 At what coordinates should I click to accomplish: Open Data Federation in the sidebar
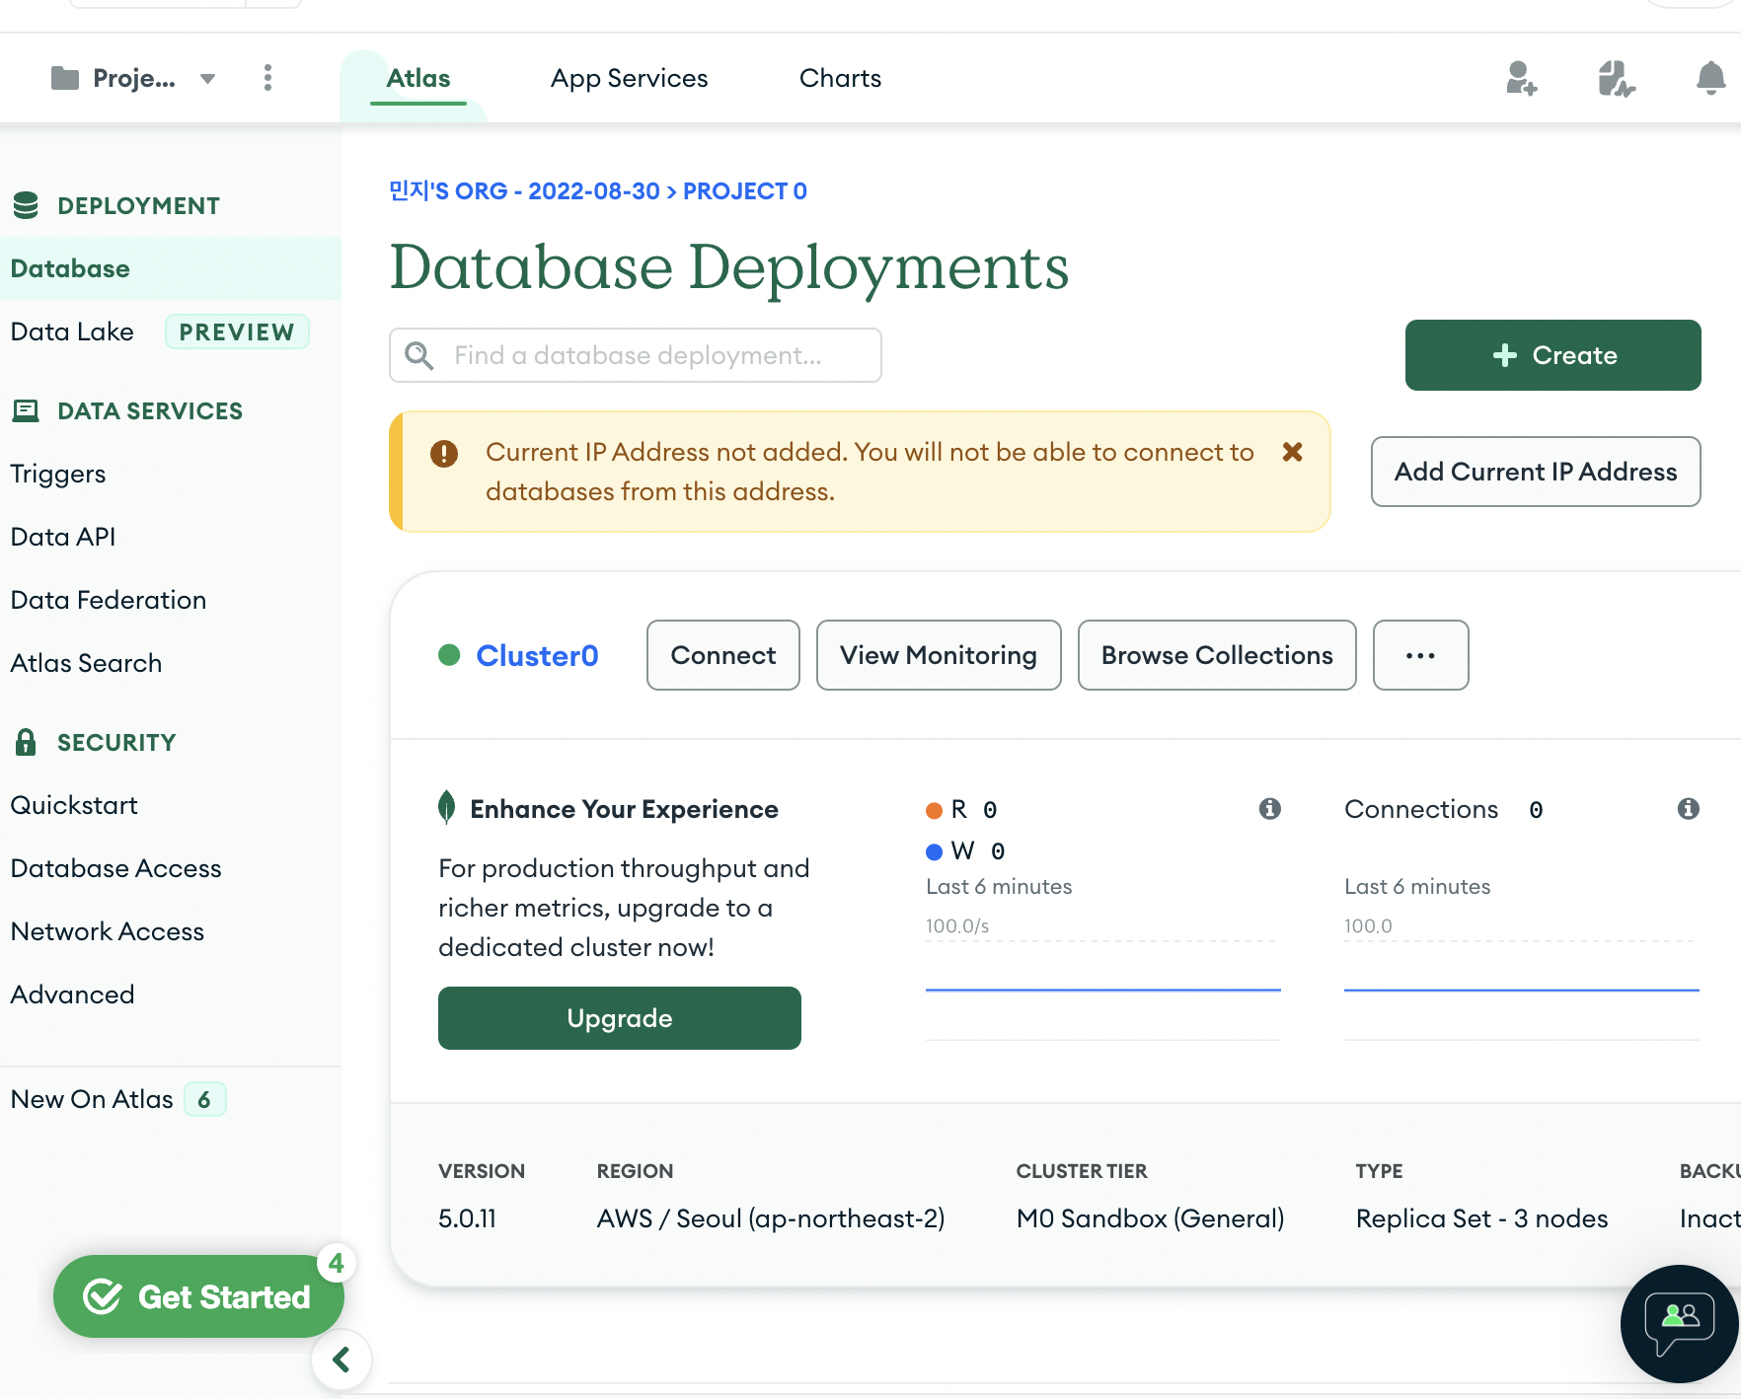(x=109, y=600)
